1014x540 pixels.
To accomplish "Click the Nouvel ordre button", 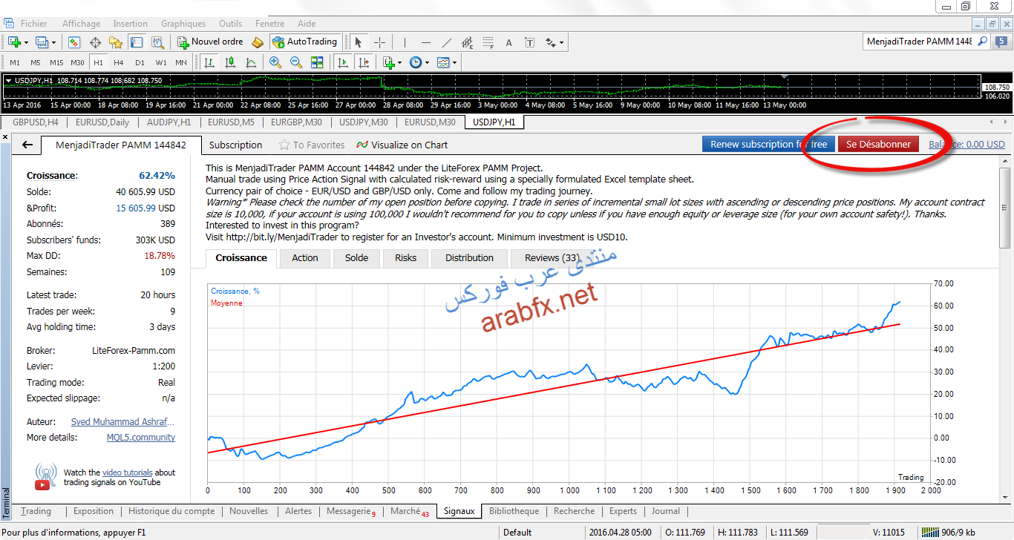I will [210, 42].
